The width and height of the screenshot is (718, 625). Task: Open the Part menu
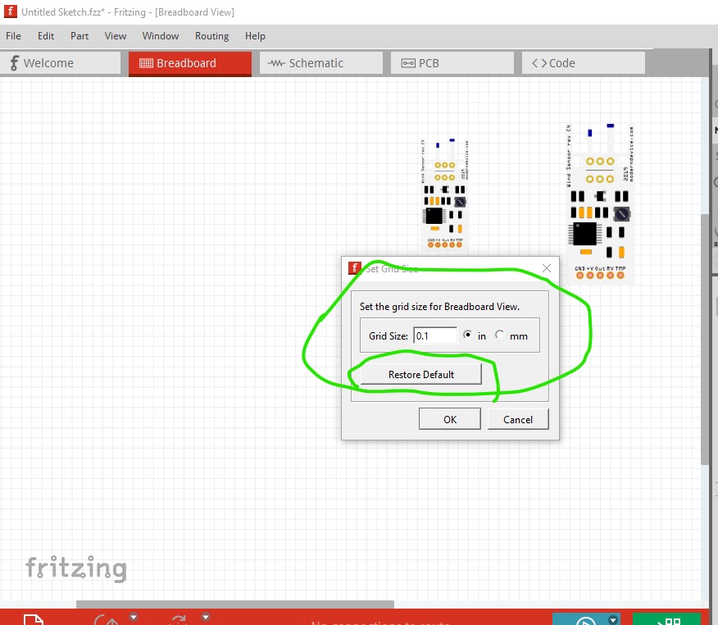[x=80, y=36]
